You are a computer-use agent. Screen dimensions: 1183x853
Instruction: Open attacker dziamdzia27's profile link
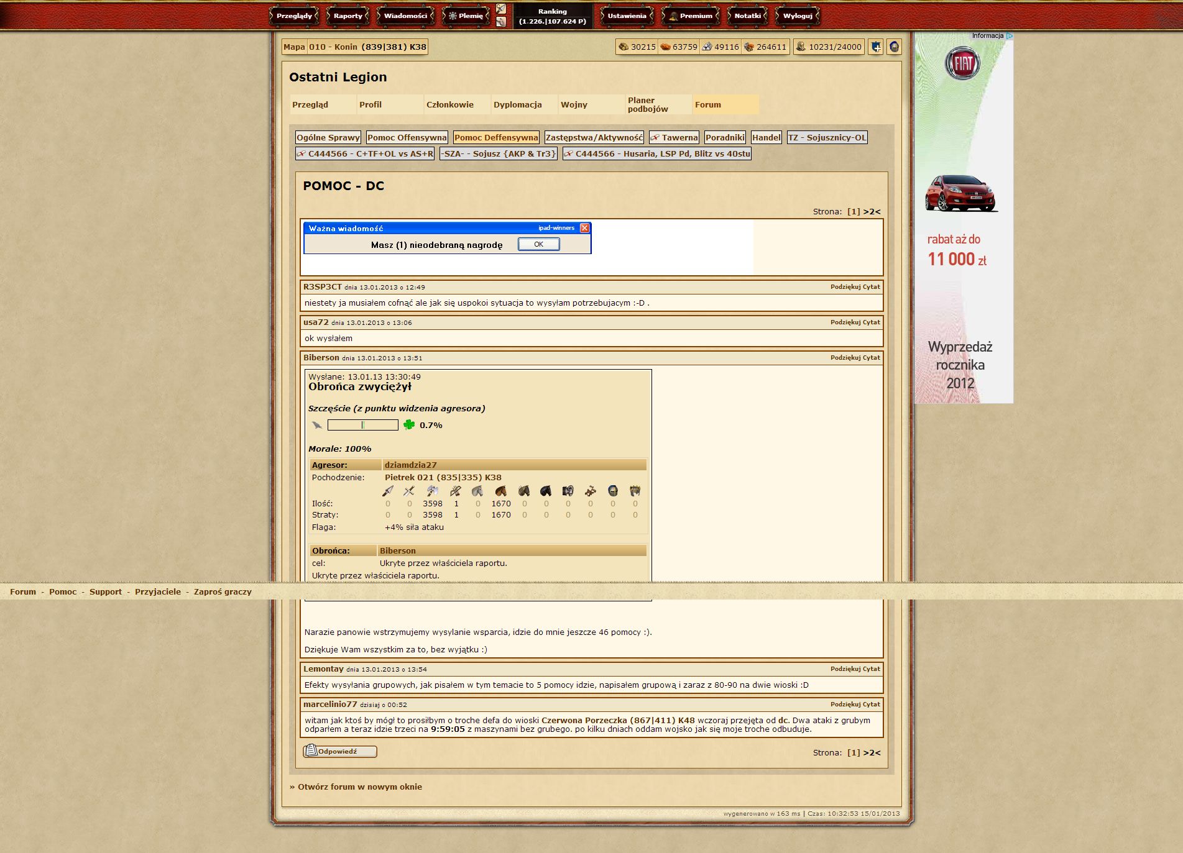coord(410,465)
